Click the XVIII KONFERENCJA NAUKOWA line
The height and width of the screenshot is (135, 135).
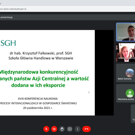pyautogui.click(x=38, y=99)
